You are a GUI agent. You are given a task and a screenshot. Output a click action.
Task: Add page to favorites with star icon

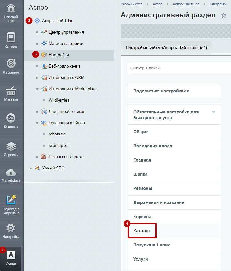tap(224, 15)
